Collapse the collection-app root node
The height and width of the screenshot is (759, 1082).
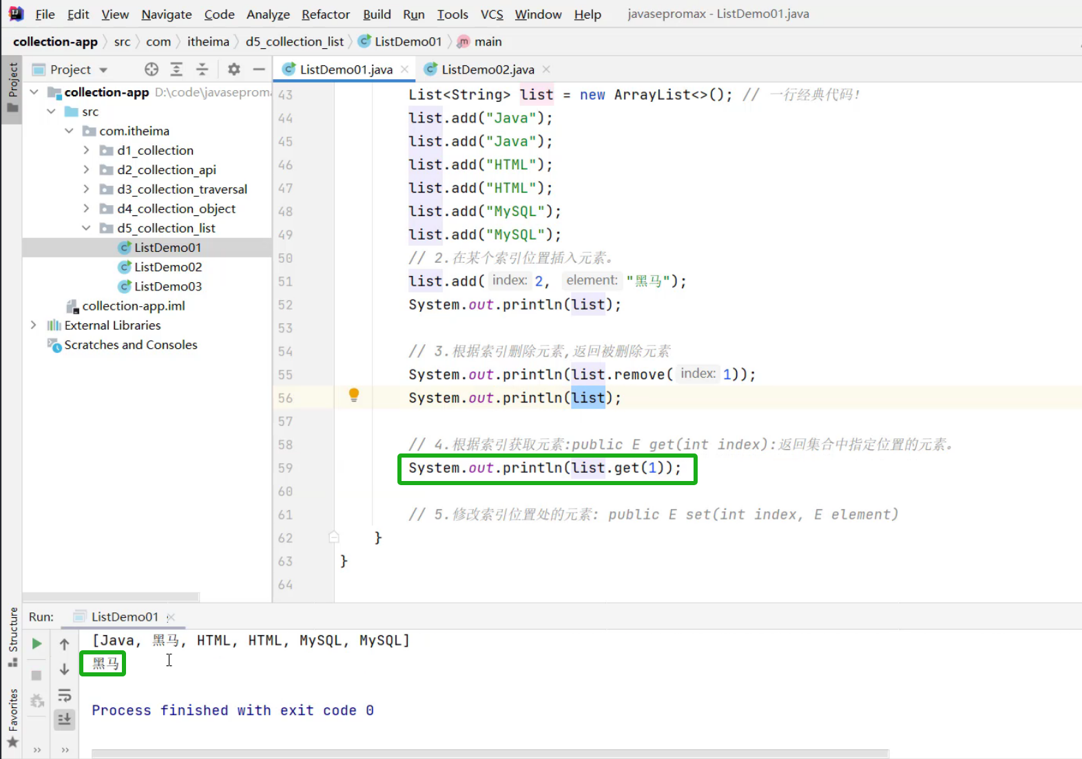pyautogui.click(x=34, y=92)
